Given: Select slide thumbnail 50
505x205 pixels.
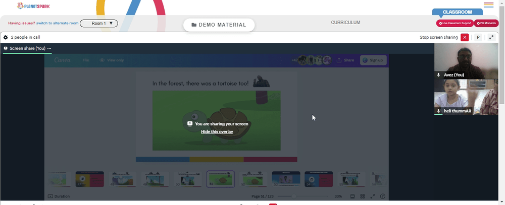Looking at the screenshot, I should pyautogui.click(x=188, y=179).
